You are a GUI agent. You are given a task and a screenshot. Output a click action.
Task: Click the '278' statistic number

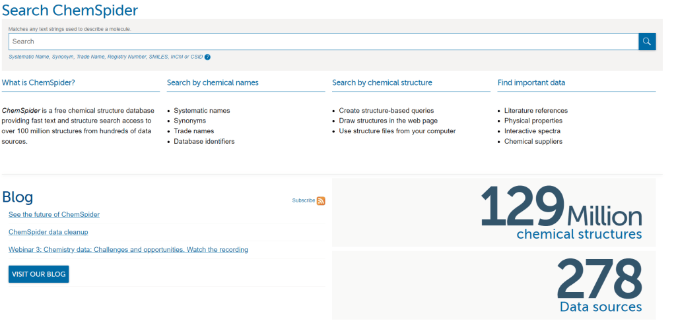coord(599,280)
